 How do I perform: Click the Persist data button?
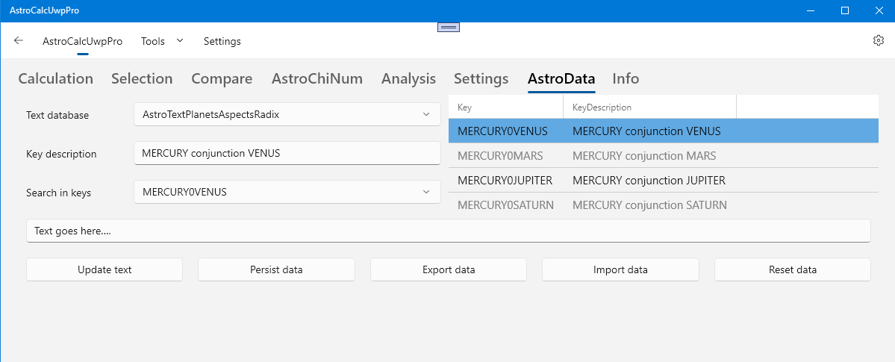(276, 269)
